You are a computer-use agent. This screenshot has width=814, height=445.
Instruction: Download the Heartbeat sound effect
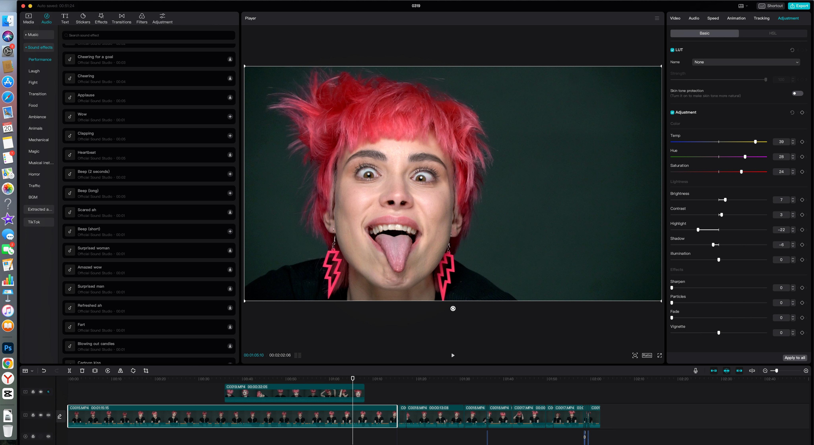pos(230,155)
